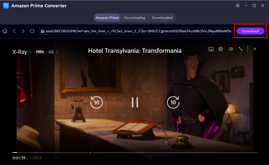Enter fullscreen with the diagonal arrow icon
The width and height of the screenshot is (269, 165).
pos(240,49)
